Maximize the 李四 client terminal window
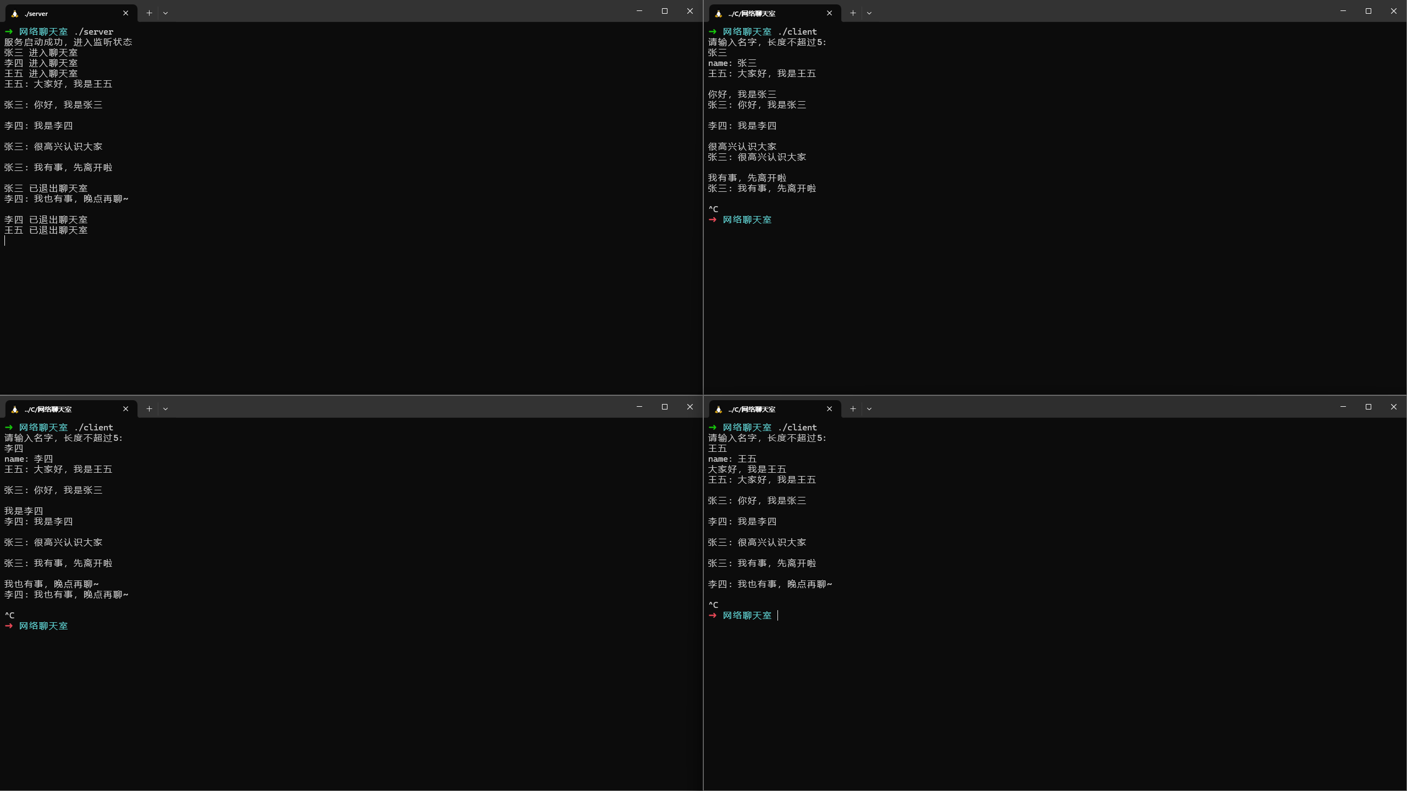The height and width of the screenshot is (791, 1407). click(665, 407)
